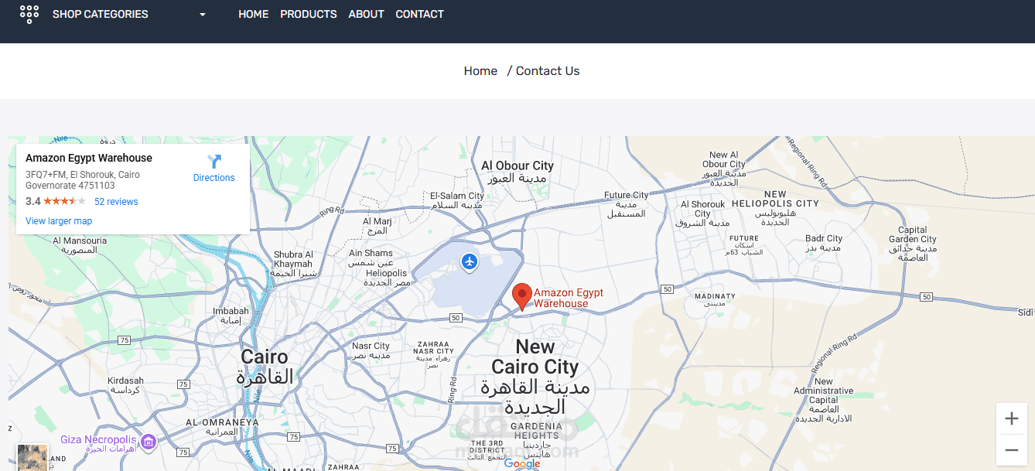
Task: Open the 52 reviews link
Action: (x=116, y=202)
